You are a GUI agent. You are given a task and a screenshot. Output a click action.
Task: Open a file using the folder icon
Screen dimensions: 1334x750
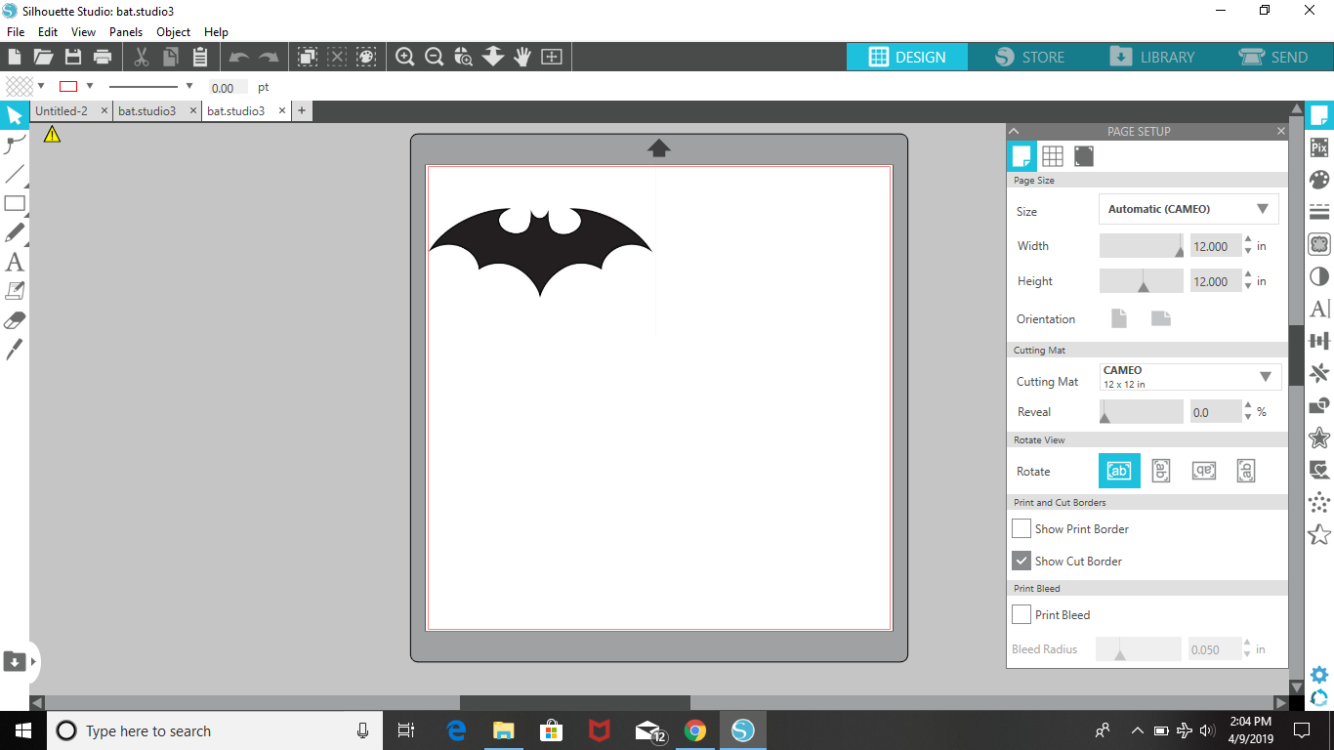click(x=43, y=57)
